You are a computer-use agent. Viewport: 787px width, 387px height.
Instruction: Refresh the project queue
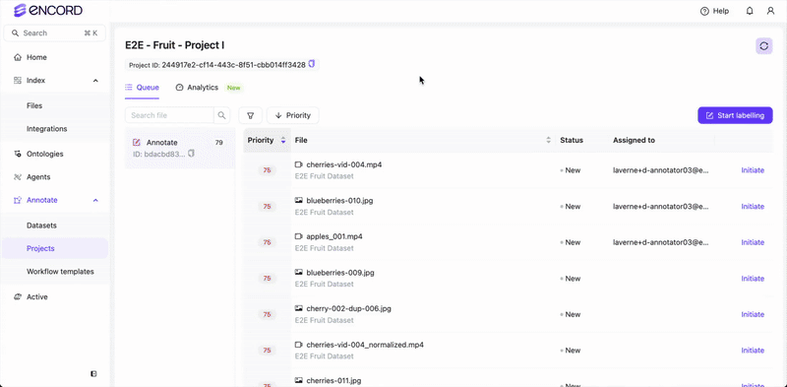tap(764, 46)
